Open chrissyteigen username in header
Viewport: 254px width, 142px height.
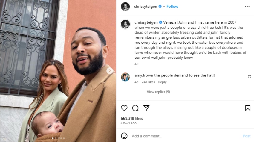tap(146, 7)
